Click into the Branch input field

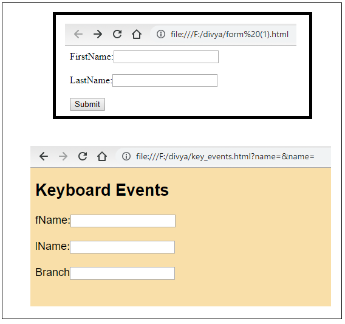point(122,274)
